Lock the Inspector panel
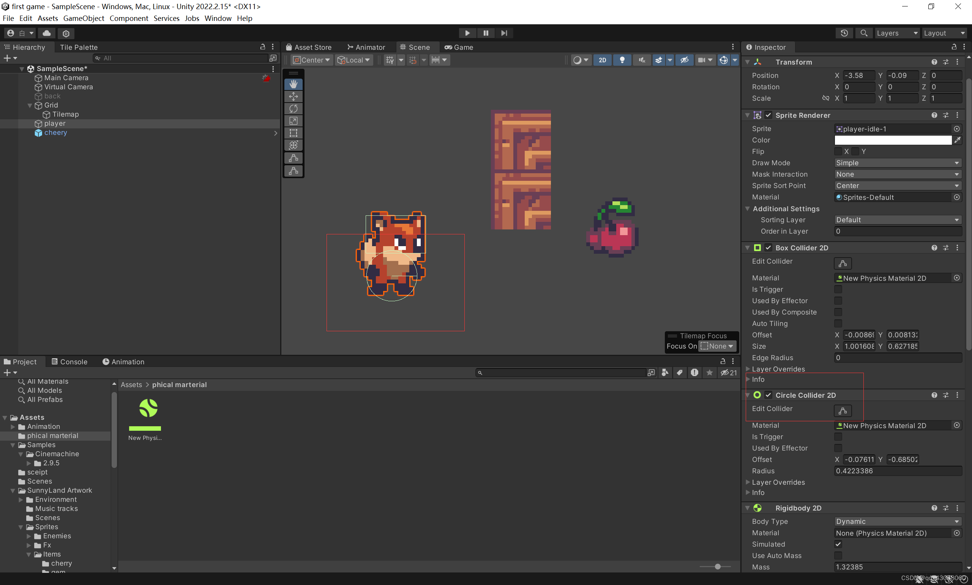The height and width of the screenshot is (585, 972). tap(954, 47)
